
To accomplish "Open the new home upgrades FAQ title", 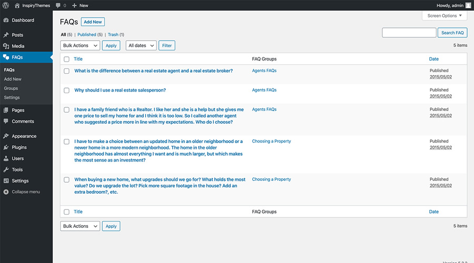I will 160,186.
